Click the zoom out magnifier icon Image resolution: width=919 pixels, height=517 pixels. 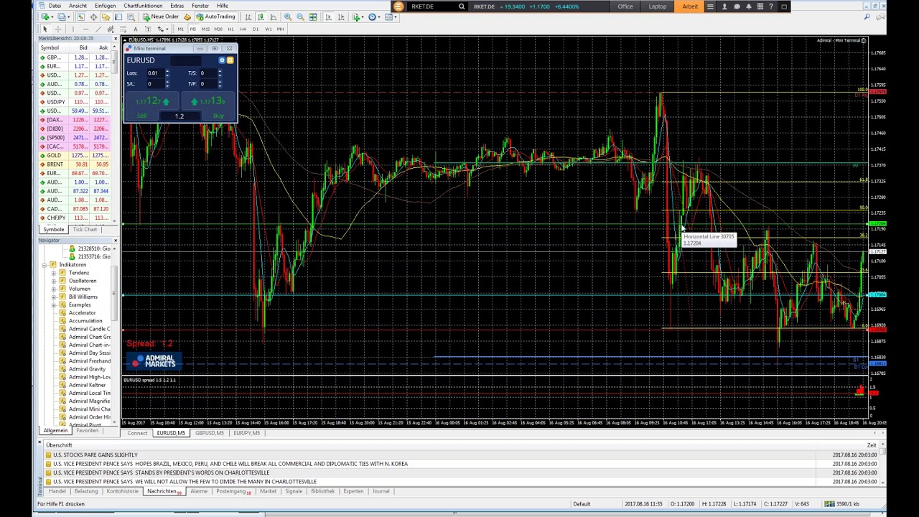tap(300, 17)
